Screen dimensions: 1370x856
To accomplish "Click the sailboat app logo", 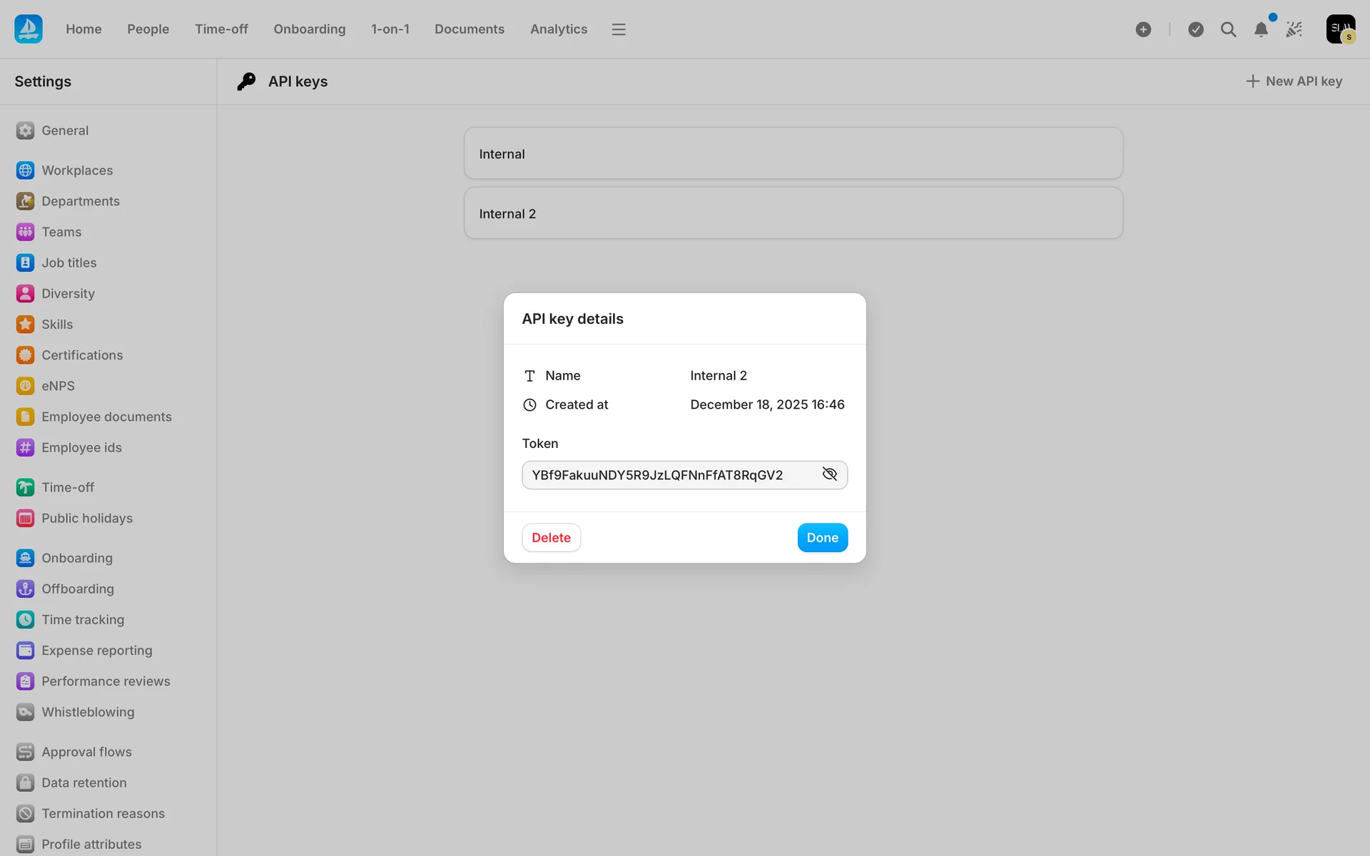I will [x=29, y=29].
